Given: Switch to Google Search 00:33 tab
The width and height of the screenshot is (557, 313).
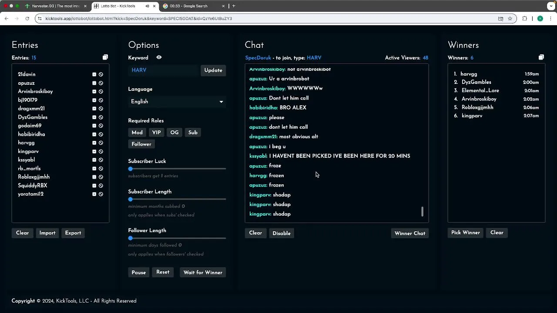Looking at the screenshot, I should tap(194, 6).
